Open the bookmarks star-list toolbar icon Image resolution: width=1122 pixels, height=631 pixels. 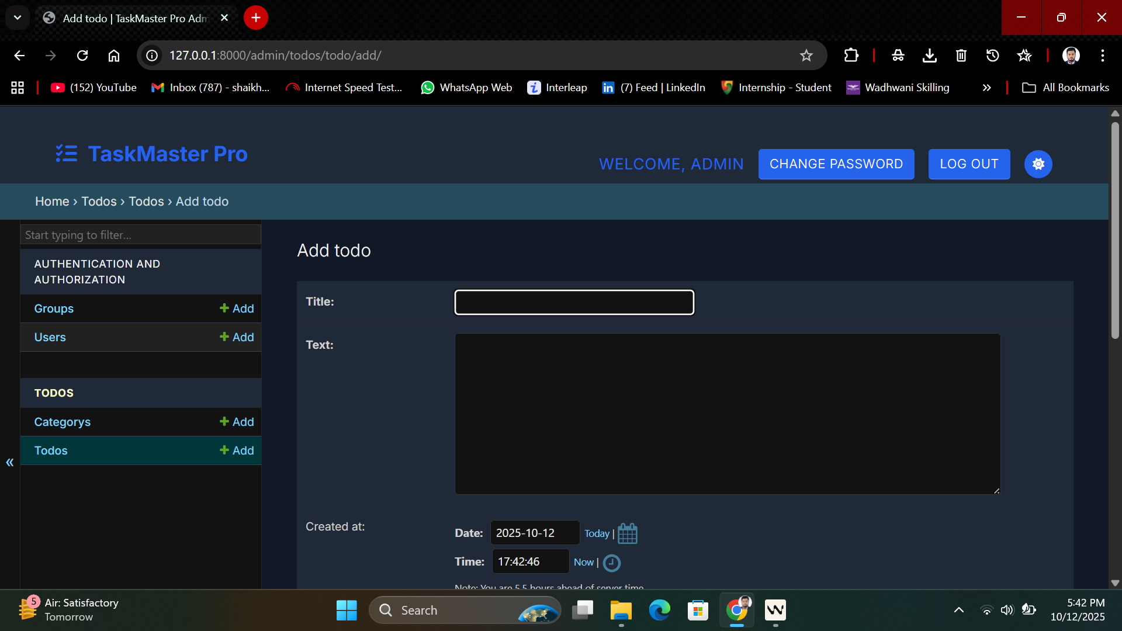[x=1024, y=56]
